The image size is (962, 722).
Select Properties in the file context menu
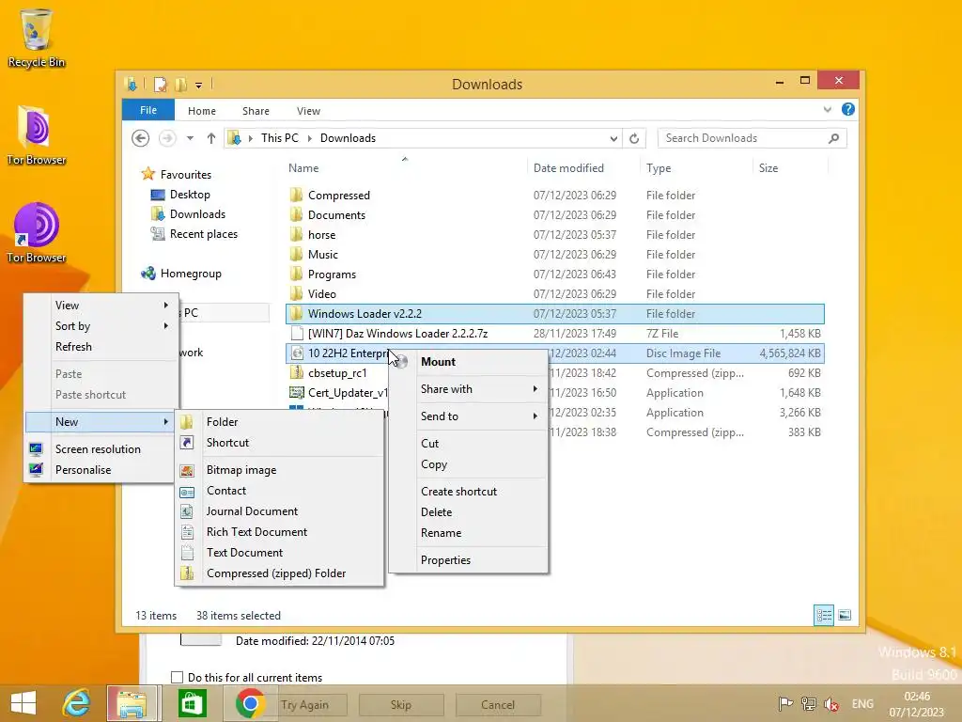point(468,560)
